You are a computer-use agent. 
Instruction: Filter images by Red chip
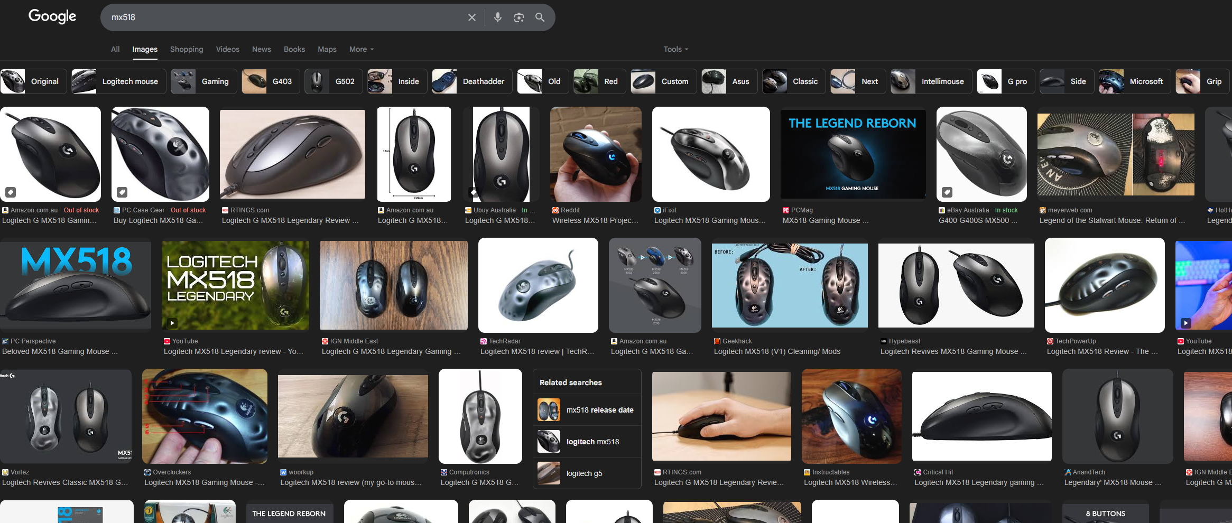(600, 81)
